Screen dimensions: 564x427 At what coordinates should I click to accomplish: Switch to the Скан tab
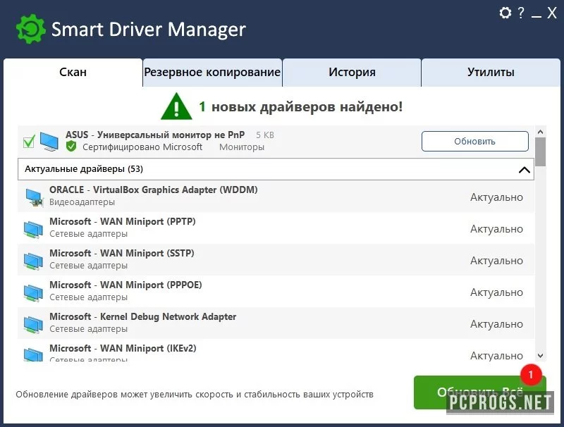pyautogui.click(x=73, y=73)
